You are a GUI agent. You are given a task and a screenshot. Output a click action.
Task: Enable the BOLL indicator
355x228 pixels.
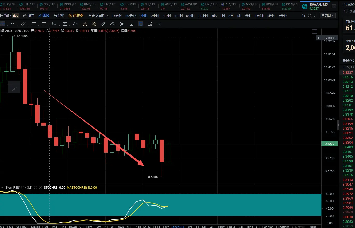157,227
